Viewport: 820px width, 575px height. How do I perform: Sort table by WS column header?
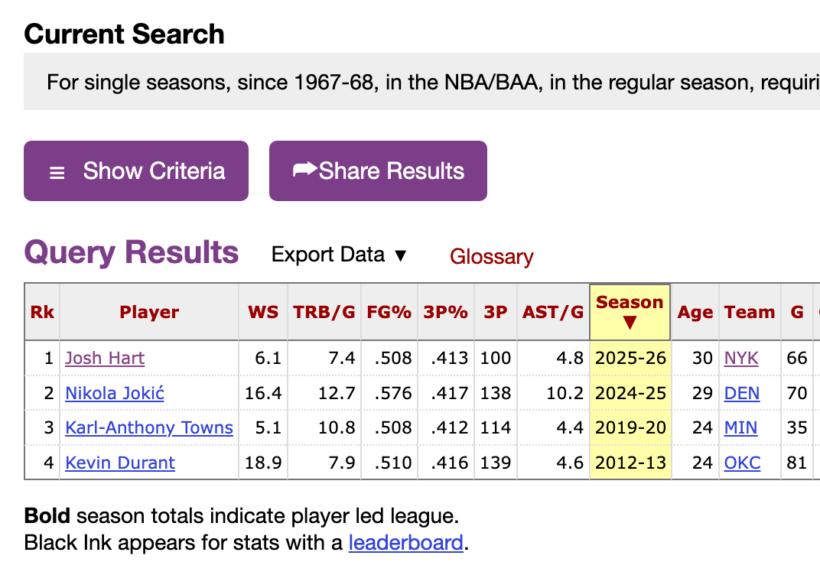[x=263, y=312]
